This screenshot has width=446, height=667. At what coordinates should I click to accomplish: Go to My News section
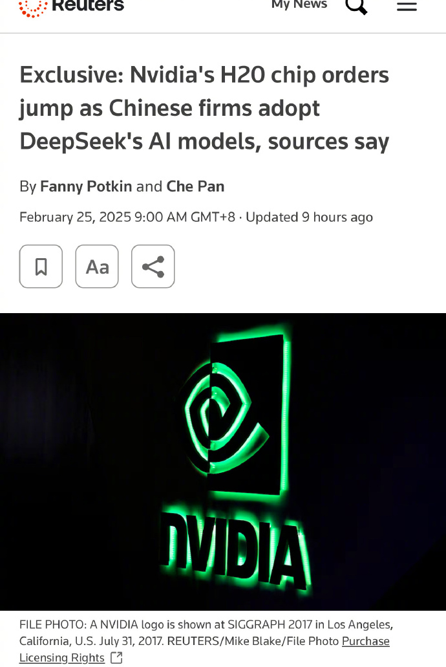tap(299, 5)
